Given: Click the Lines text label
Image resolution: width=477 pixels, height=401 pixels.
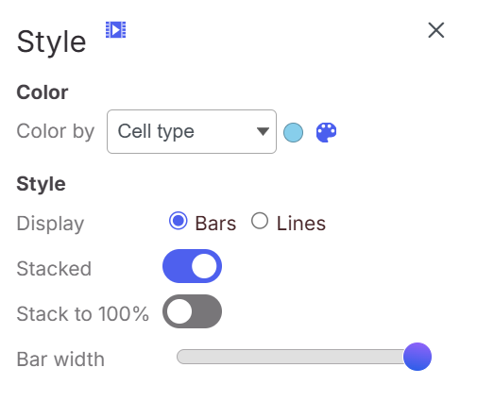Looking at the screenshot, I should (x=301, y=224).
